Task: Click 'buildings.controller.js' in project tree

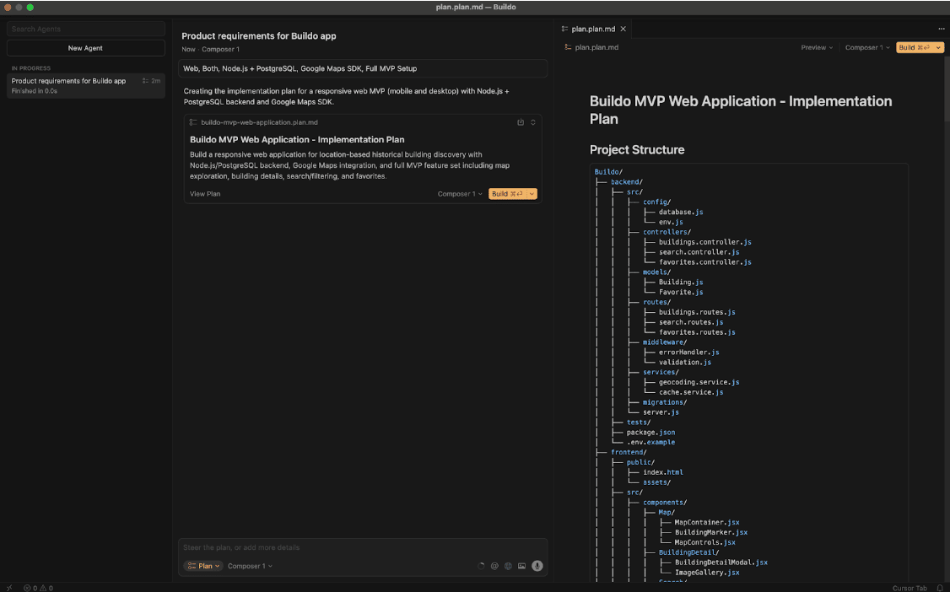Action: tap(705, 242)
